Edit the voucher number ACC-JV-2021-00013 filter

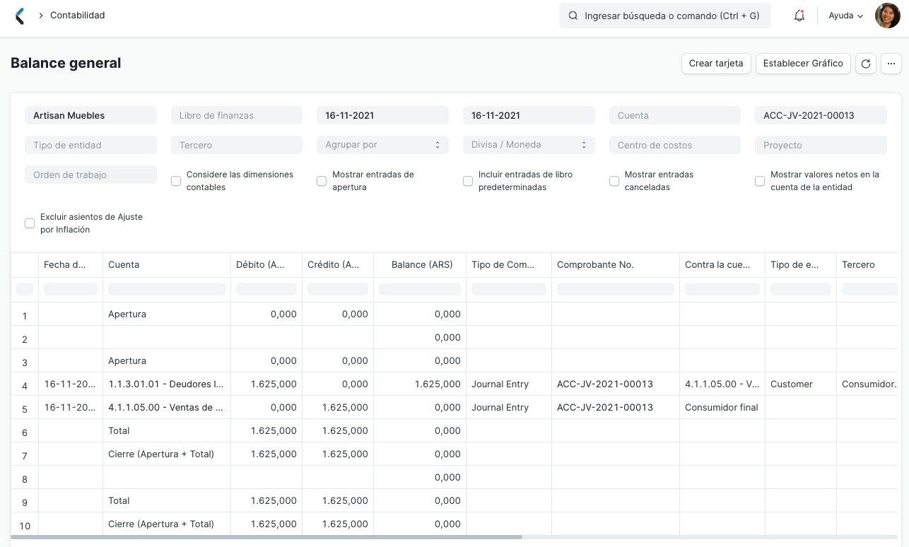tap(821, 115)
